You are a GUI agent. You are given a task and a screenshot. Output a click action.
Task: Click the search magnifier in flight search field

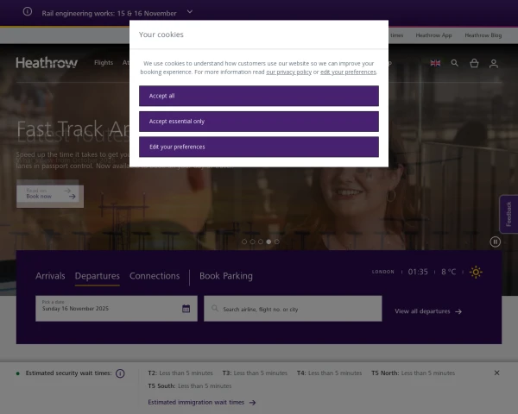(x=215, y=309)
